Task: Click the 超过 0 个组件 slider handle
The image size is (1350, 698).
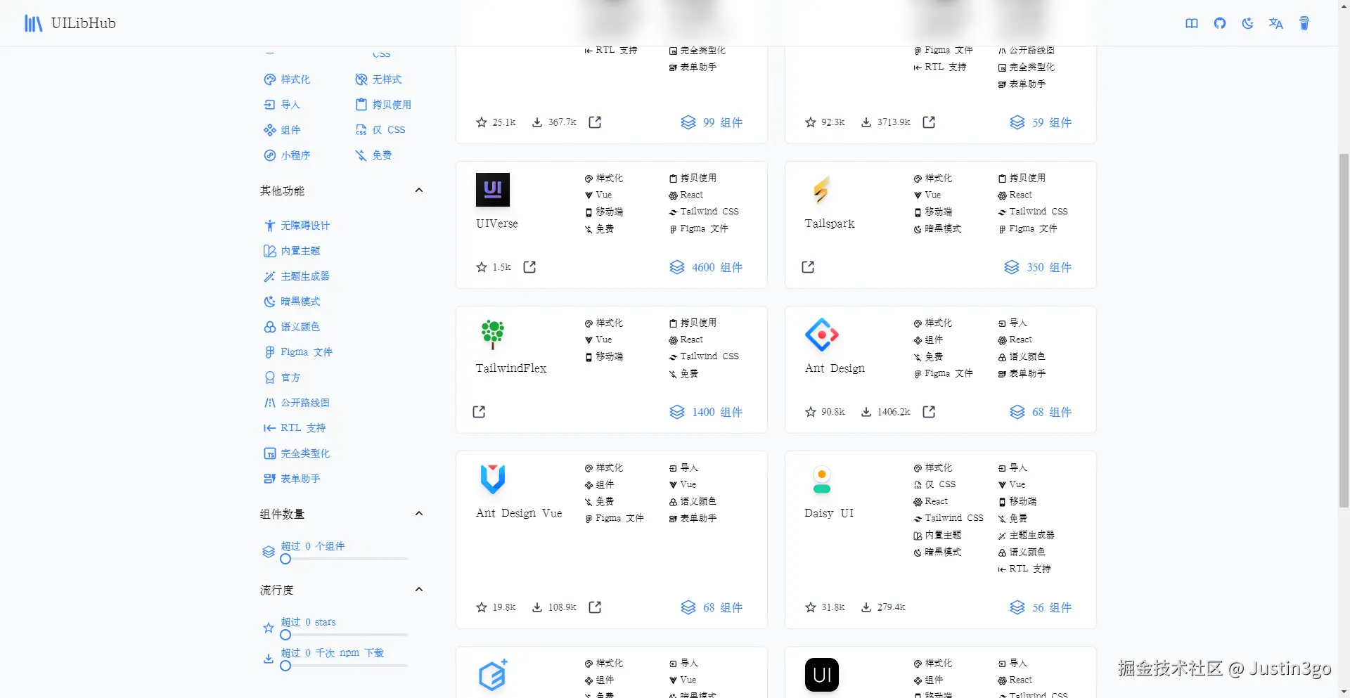Action: (x=285, y=559)
